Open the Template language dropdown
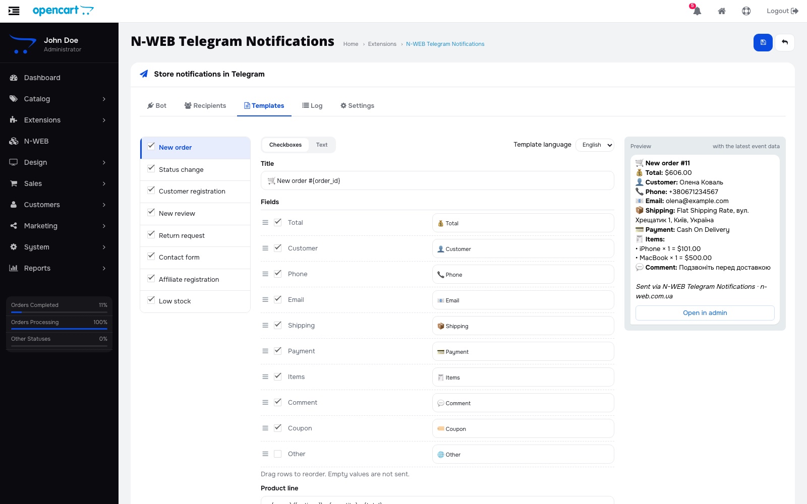 click(595, 145)
